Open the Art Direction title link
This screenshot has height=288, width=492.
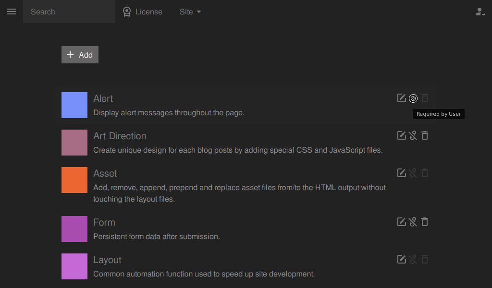coord(120,136)
